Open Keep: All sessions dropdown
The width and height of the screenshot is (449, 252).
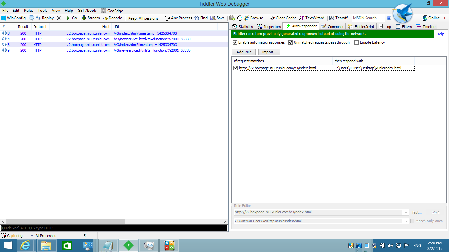coord(145,18)
